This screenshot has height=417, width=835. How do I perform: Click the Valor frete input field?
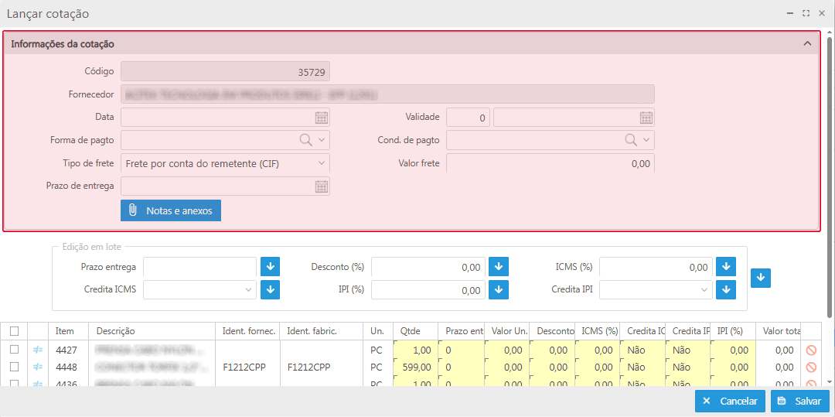tap(550, 163)
